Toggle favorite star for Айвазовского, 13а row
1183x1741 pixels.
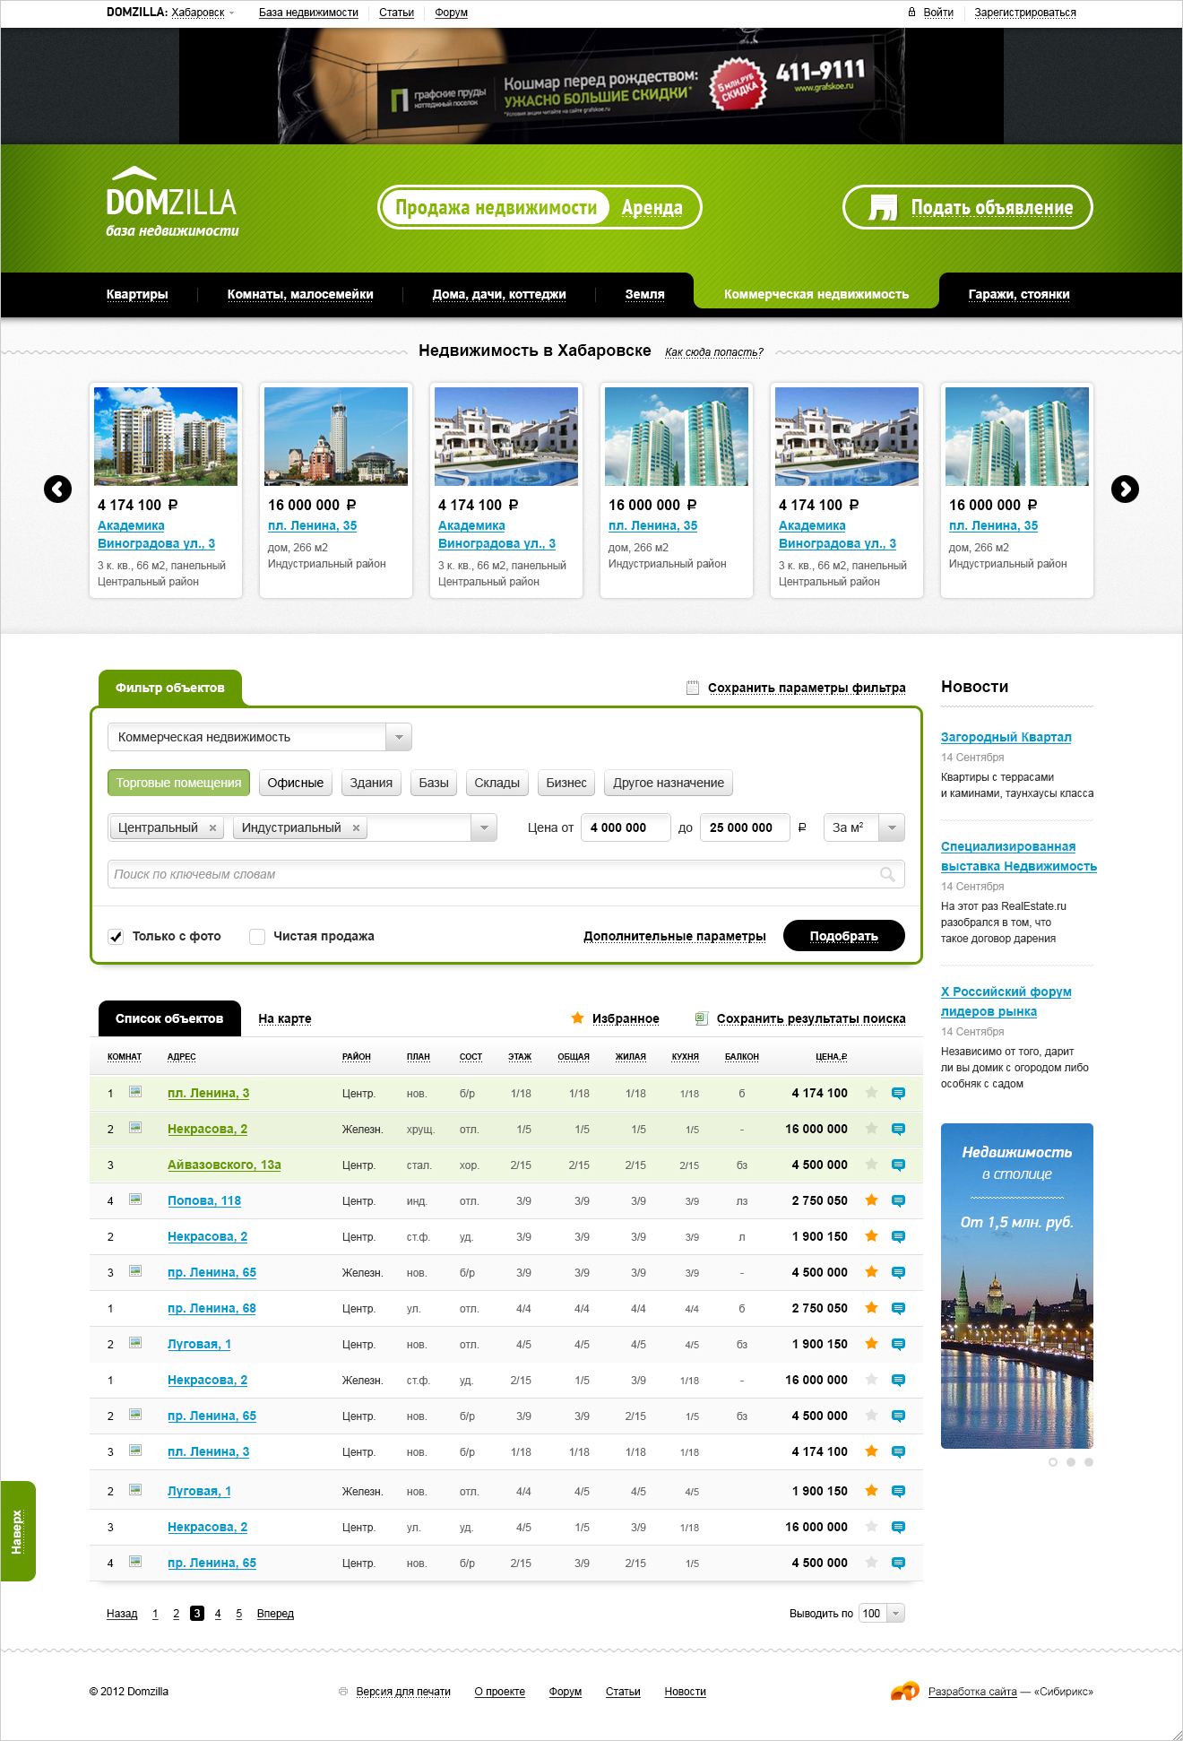[x=871, y=1164]
